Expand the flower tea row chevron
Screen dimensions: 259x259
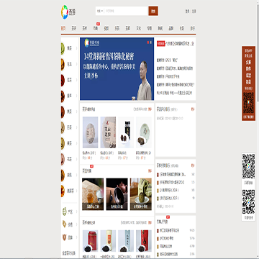click(76, 159)
